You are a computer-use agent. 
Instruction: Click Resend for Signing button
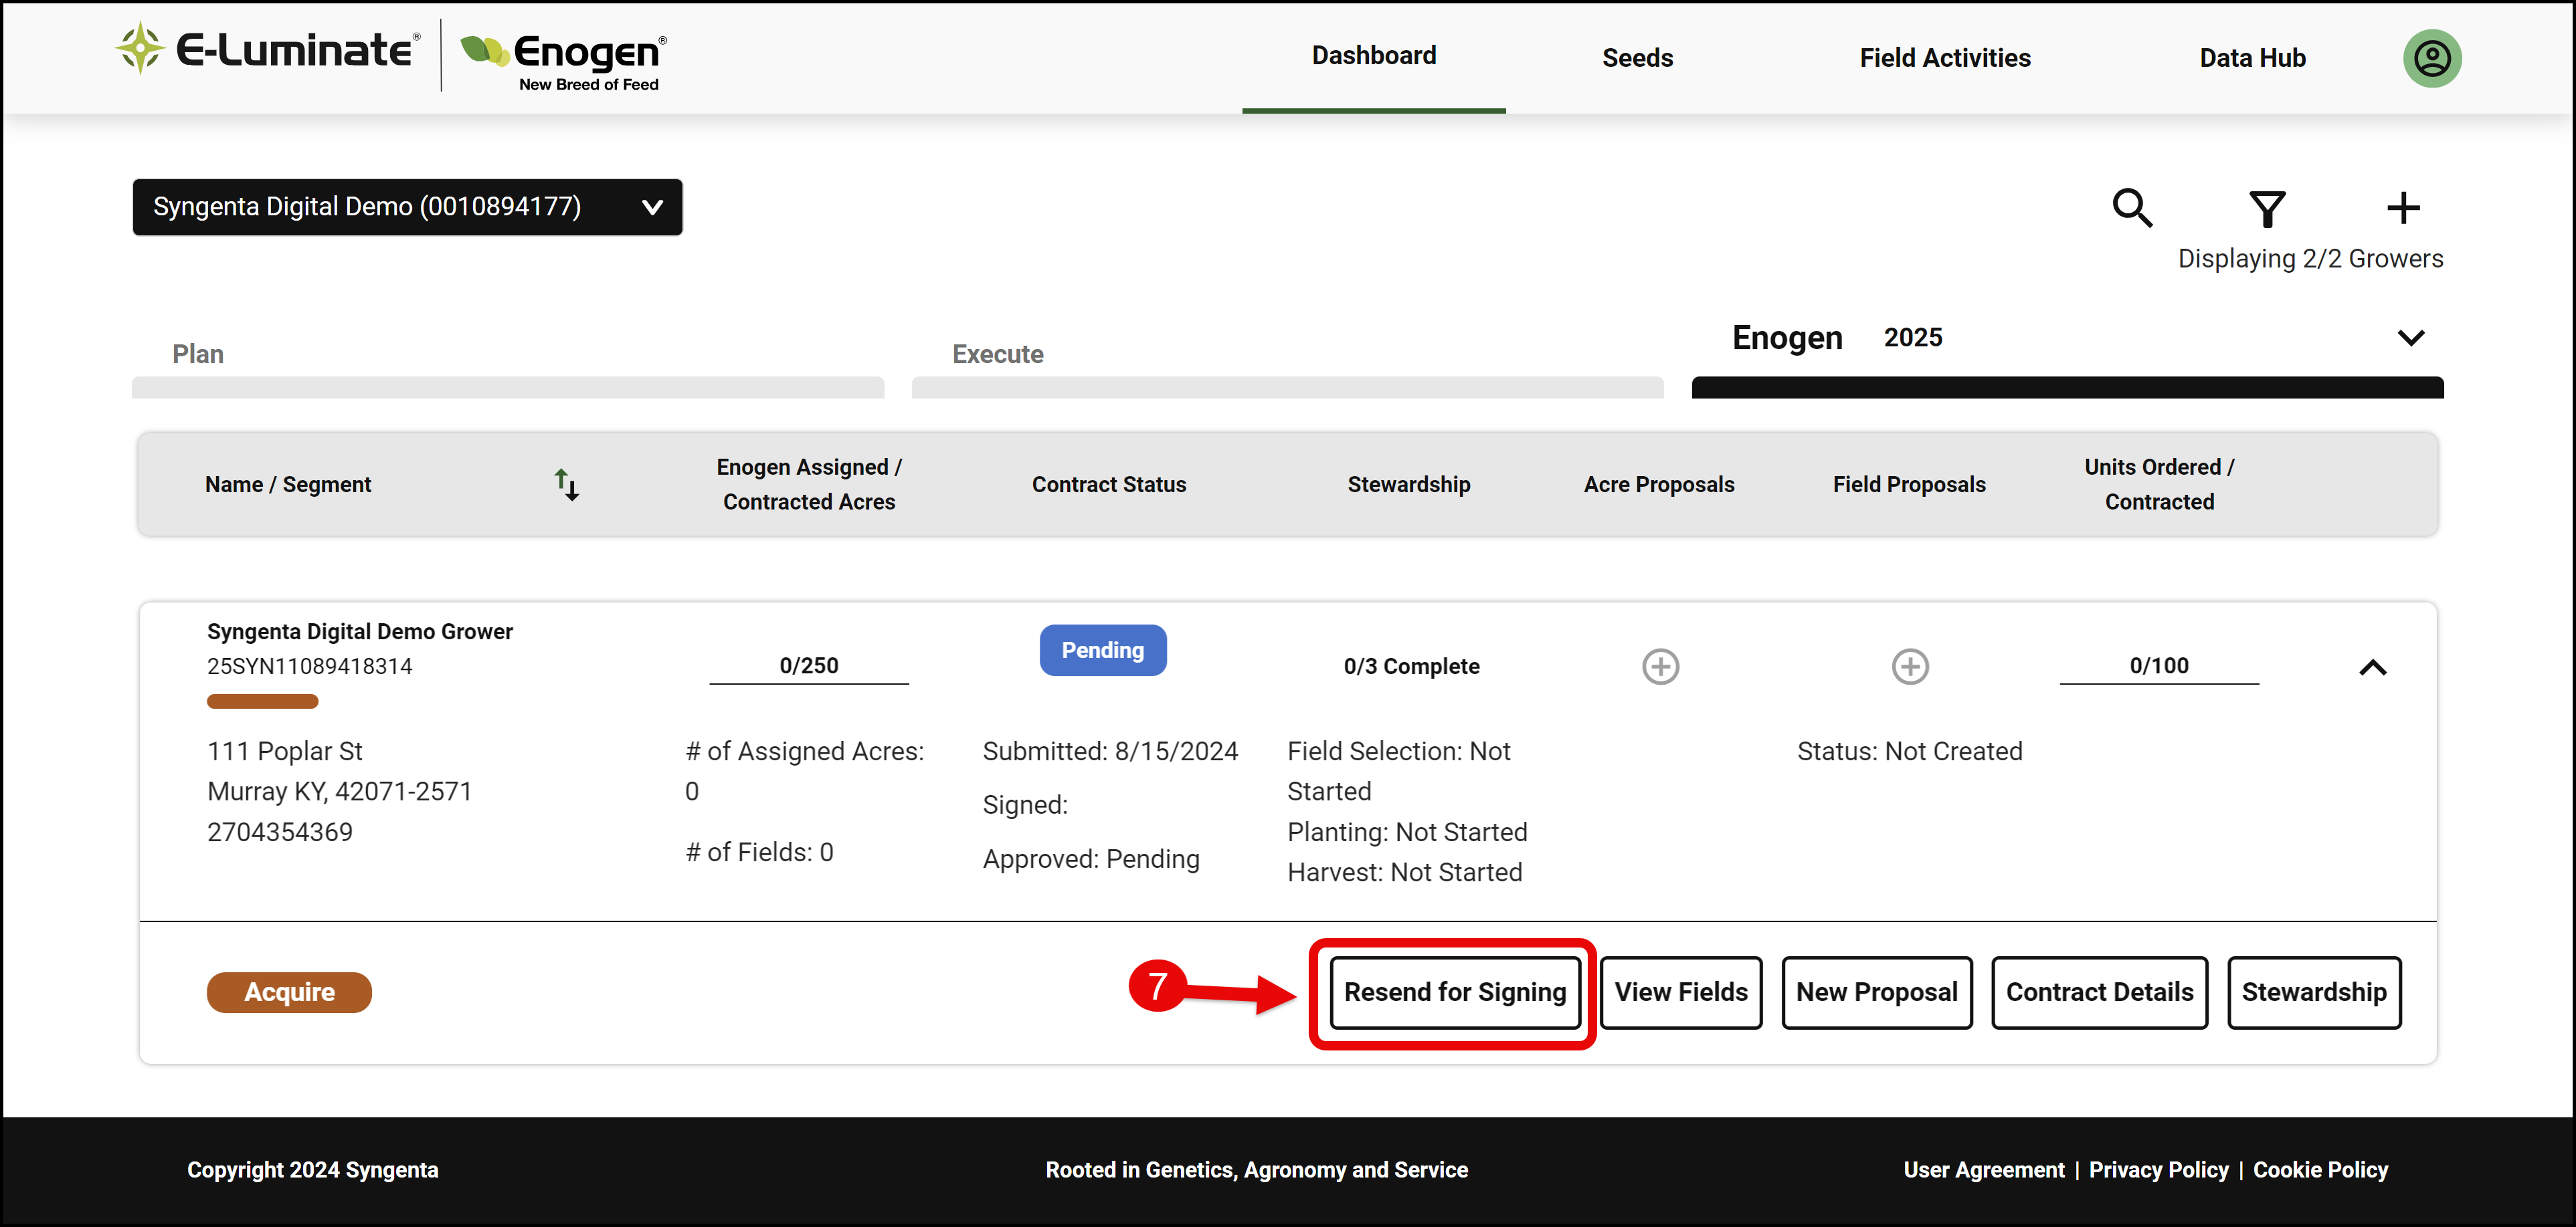tap(1455, 992)
